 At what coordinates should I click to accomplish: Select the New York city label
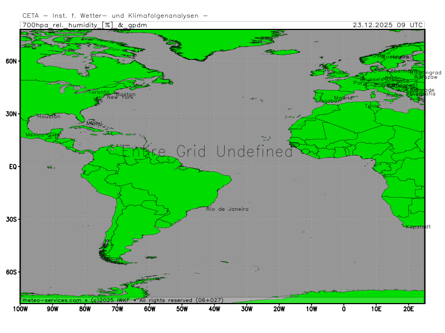pos(120,98)
